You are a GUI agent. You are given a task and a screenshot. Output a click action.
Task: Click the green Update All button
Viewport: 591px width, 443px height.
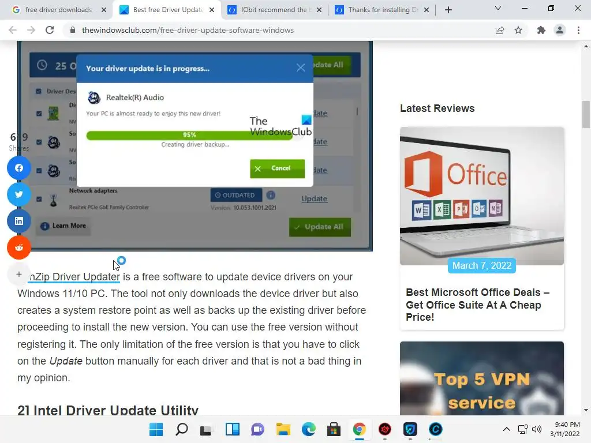tap(320, 227)
